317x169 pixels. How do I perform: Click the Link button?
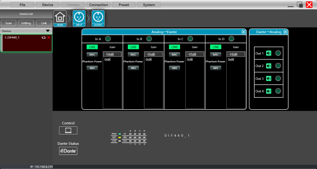(44, 23)
